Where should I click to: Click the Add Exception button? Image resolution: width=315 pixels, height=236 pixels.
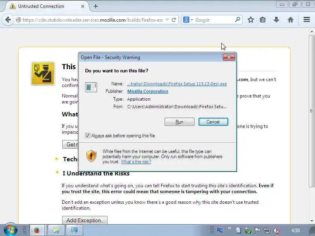[x=85, y=220]
